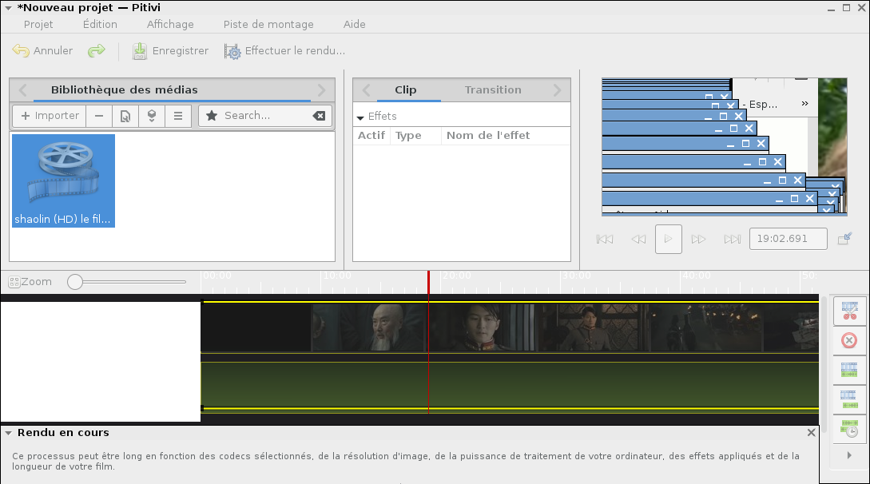Click the media library Search field

pos(265,116)
